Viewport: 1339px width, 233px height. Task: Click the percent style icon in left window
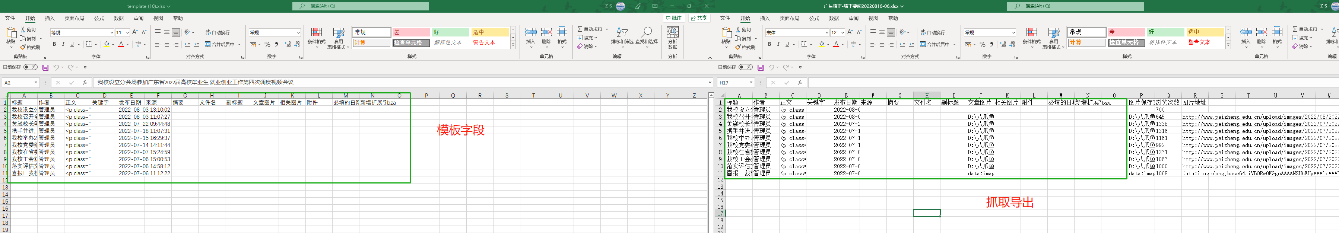click(267, 45)
